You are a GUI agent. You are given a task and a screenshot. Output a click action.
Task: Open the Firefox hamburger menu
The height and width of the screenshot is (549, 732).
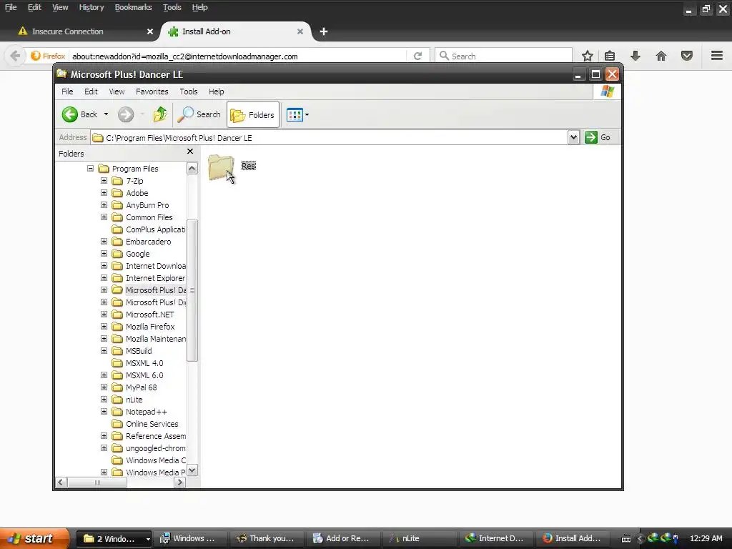(717, 56)
